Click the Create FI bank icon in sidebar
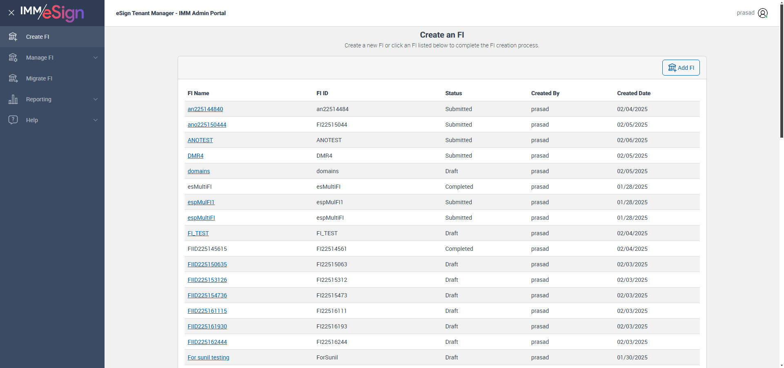 coord(13,37)
